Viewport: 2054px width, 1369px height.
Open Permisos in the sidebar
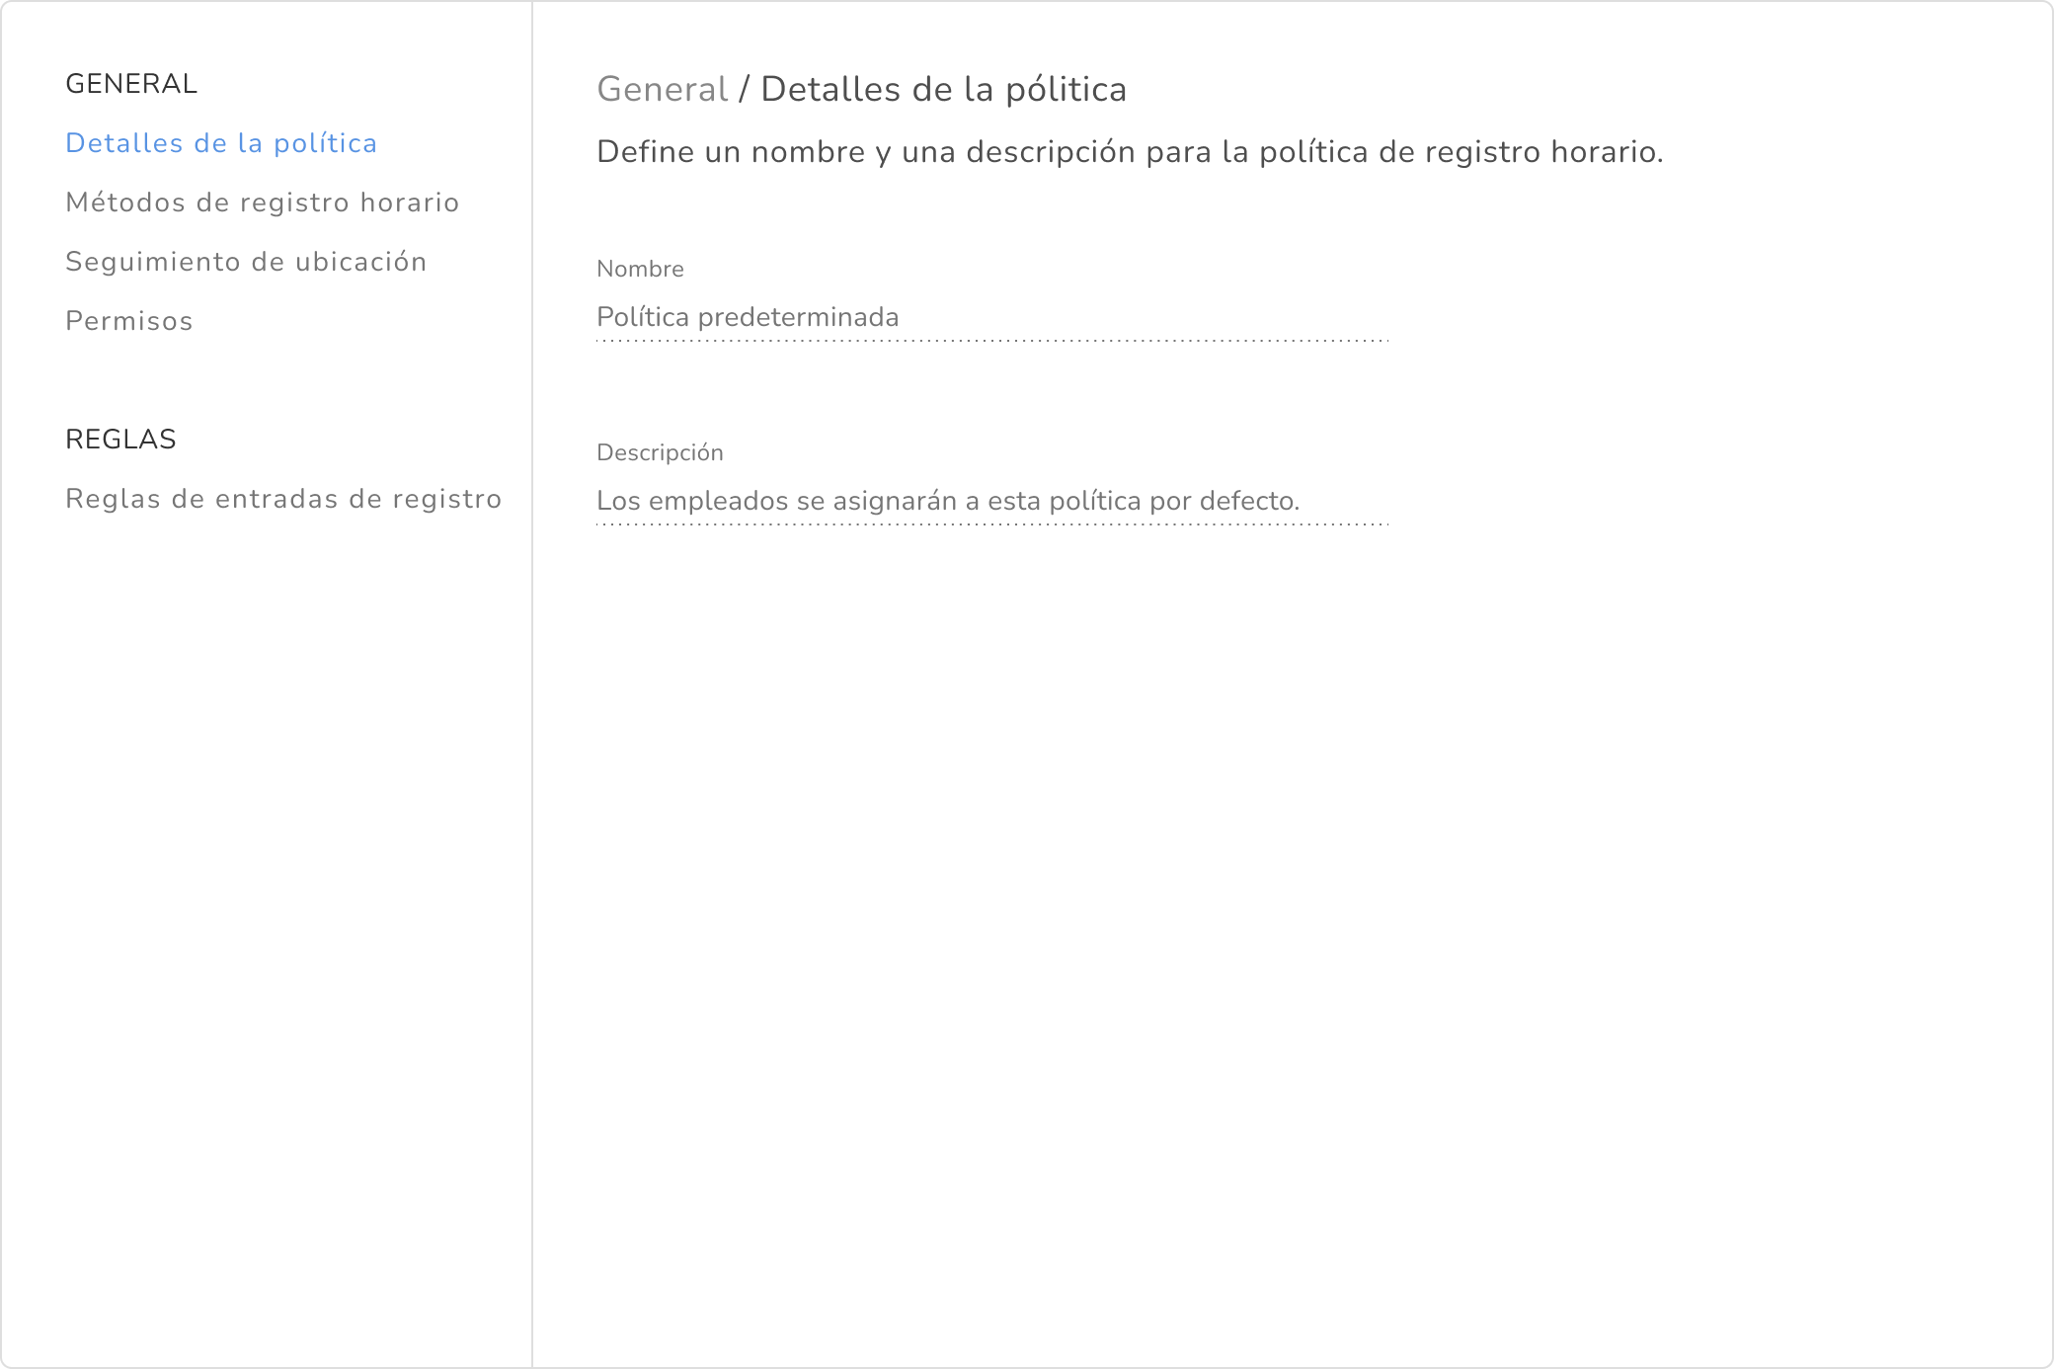(128, 321)
